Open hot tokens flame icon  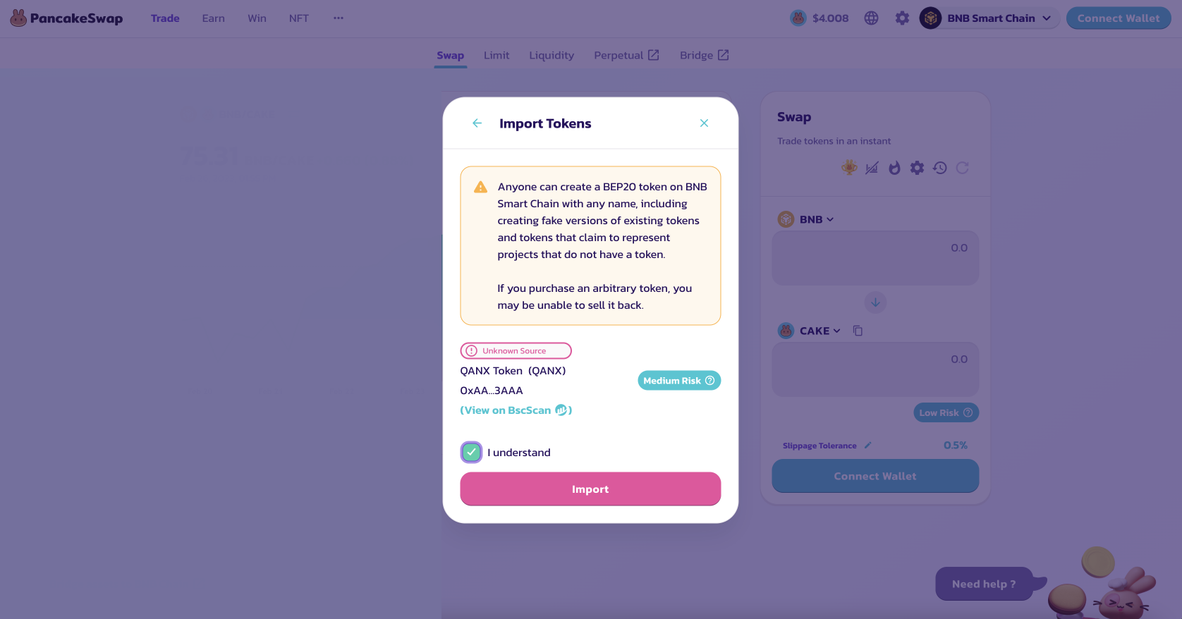pyautogui.click(x=894, y=168)
